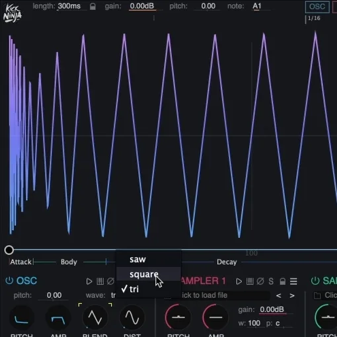
Task: Toggle the second sampler's green power button
Action: coord(315,281)
